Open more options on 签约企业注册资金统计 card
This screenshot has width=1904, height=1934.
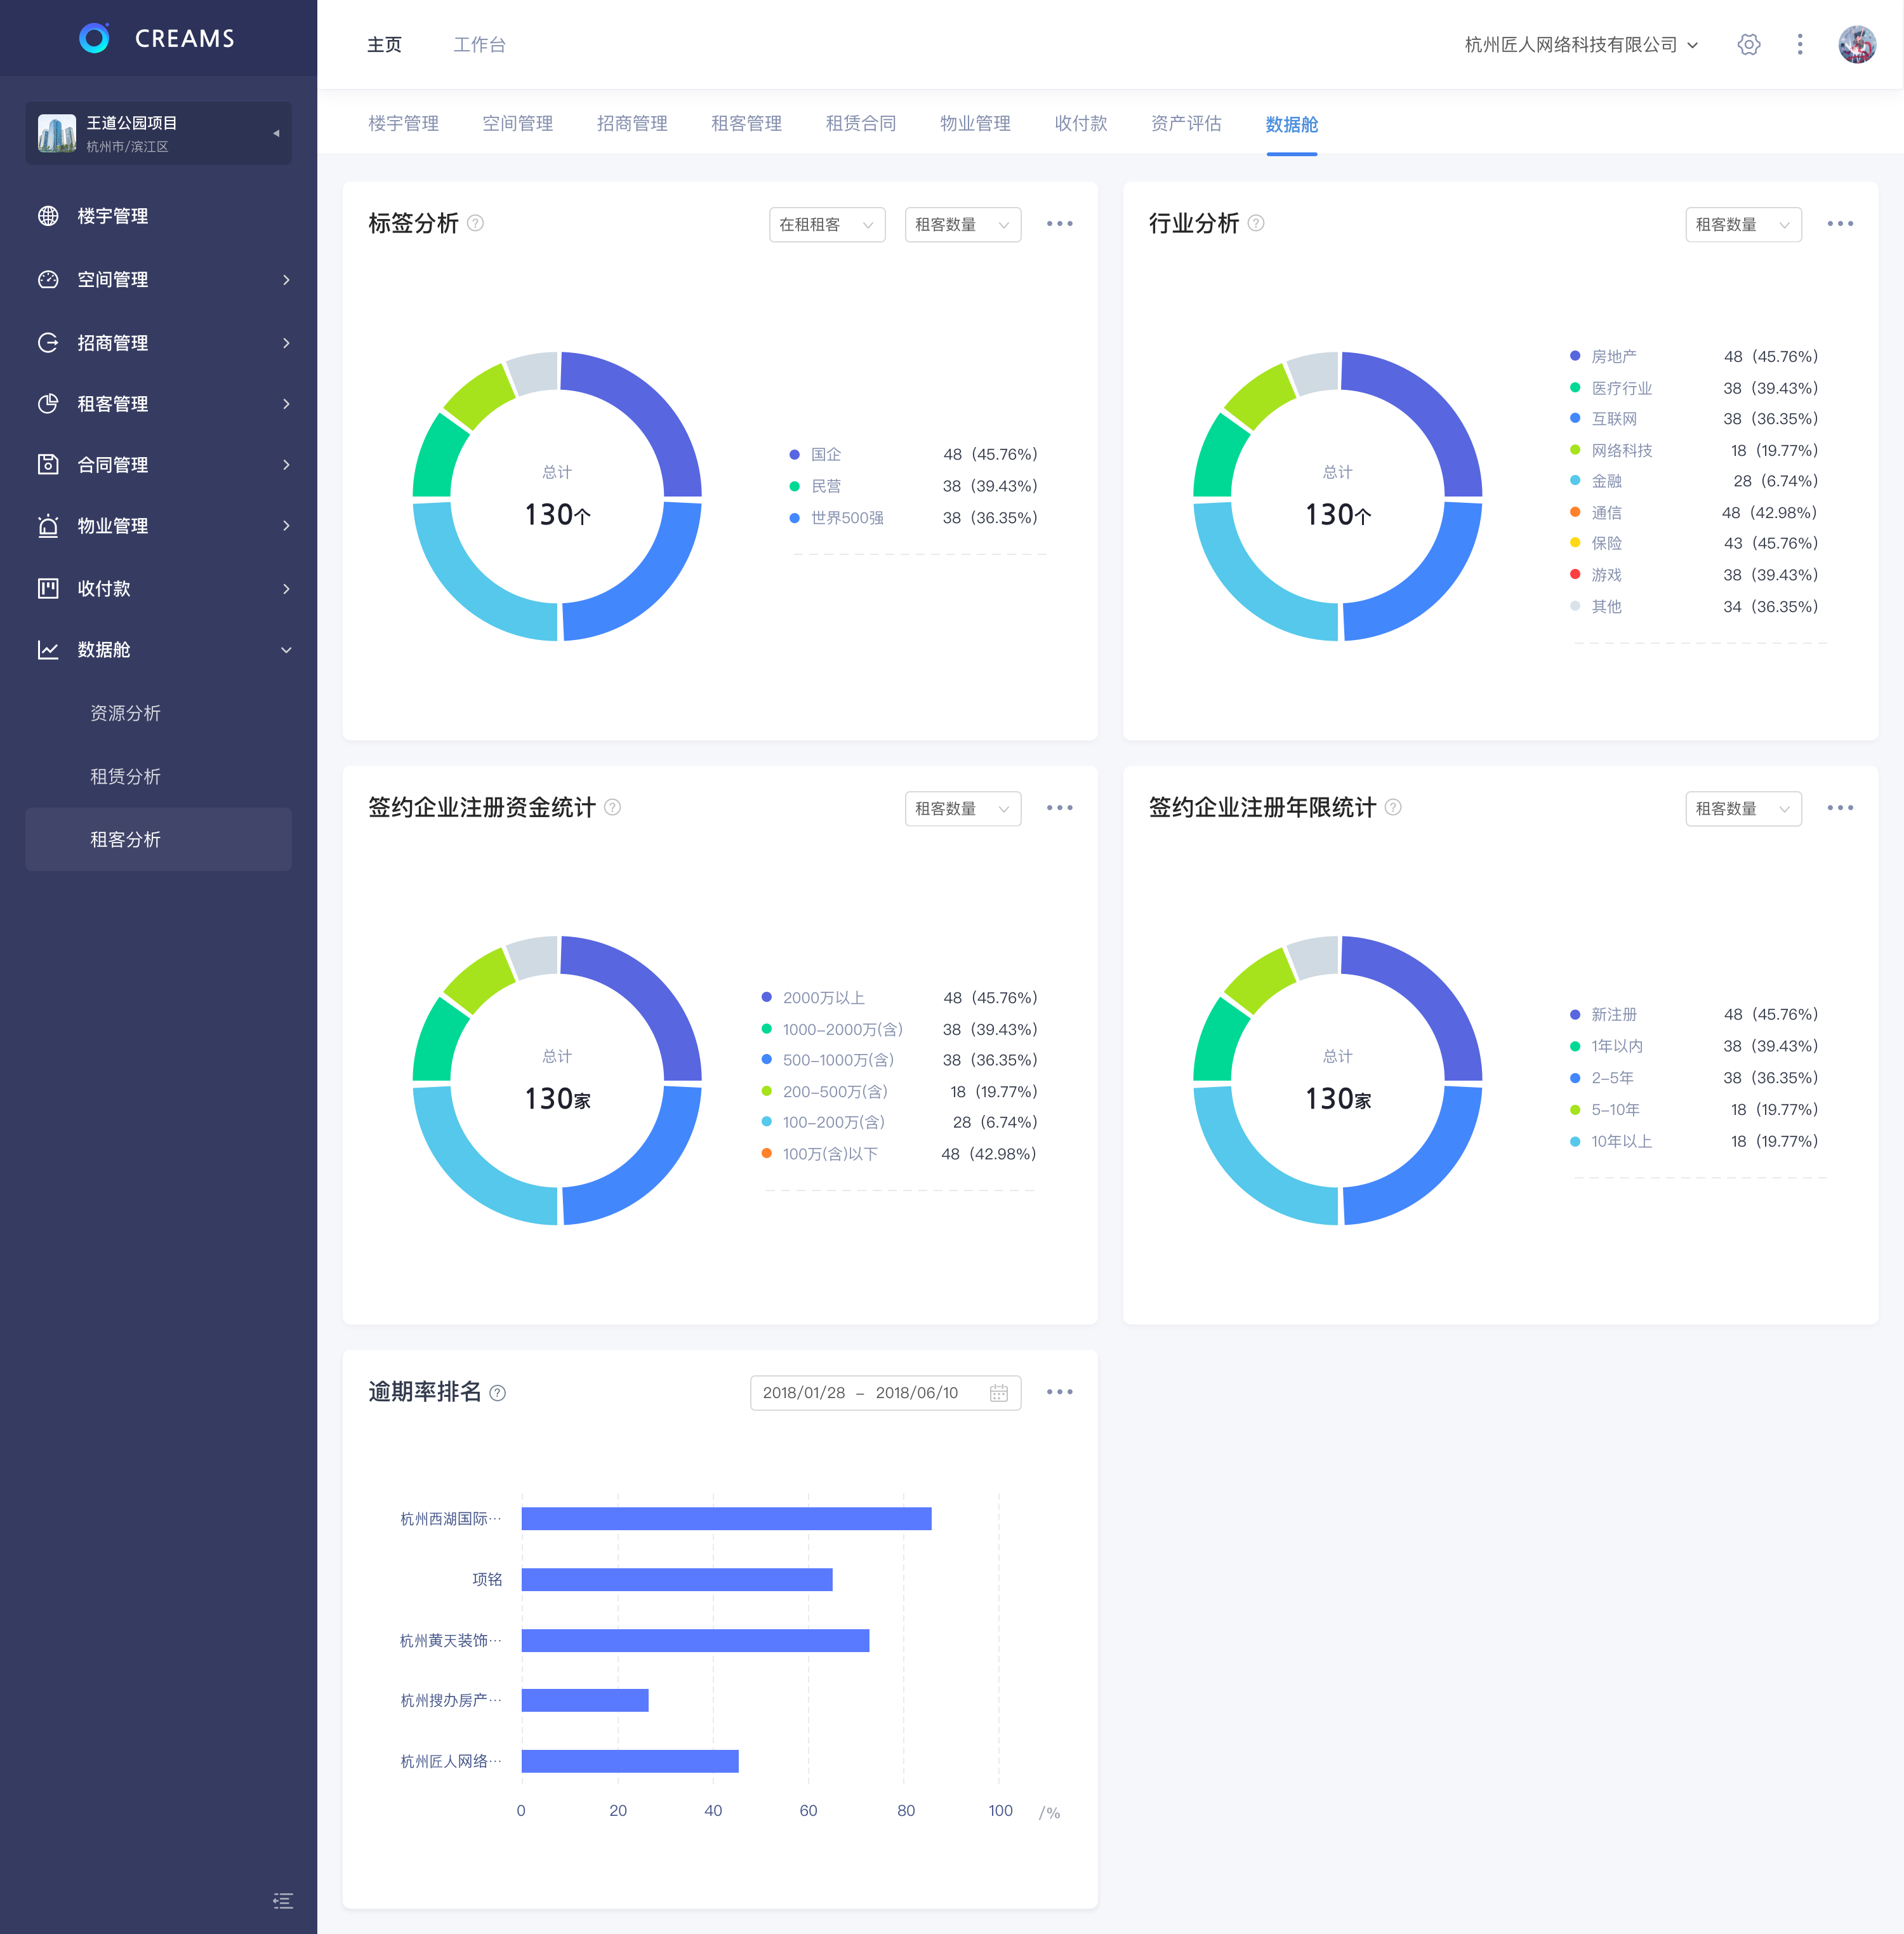point(1060,808)
